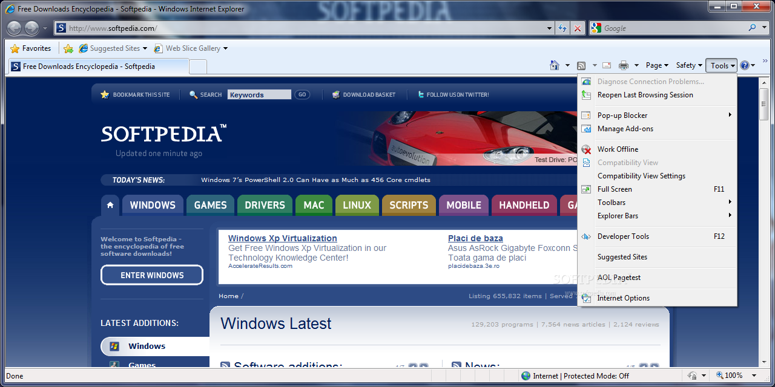Switch to the Free Downloads Encyclopedia tab
Viewport: 775px width, 387px height.
click(98, 67)
